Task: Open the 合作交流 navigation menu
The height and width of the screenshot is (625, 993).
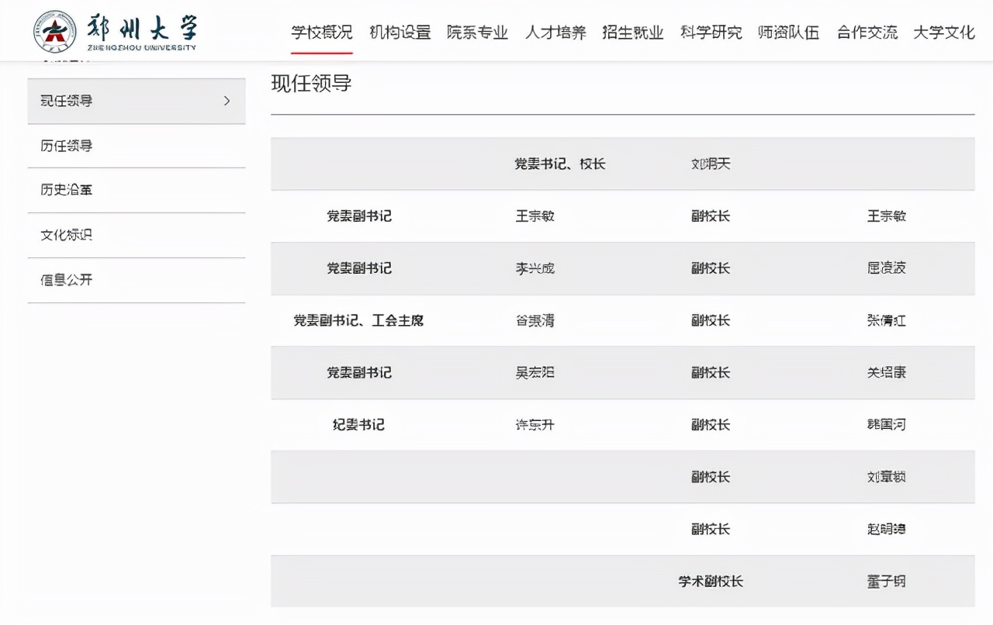Action: [866, 33]
